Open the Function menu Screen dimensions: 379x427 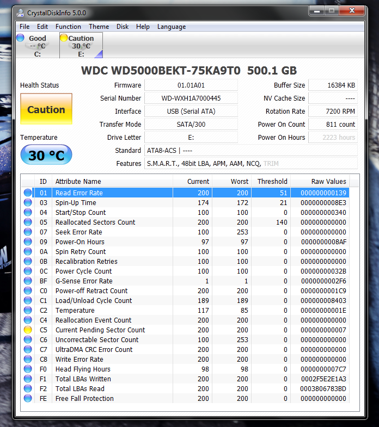coord(68,27)
